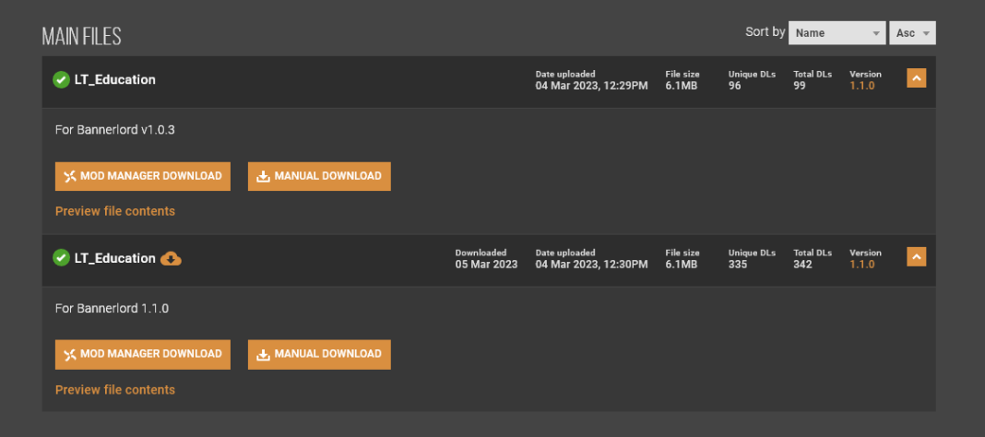Click version 1.1.0 of the file with 335 unique DLs
This screenshot has width=985, height=437.
861,265
